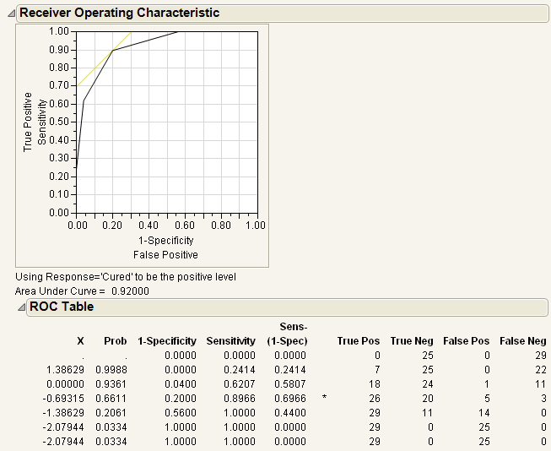Click the asterisk marking the optimal row

(324, 398)
